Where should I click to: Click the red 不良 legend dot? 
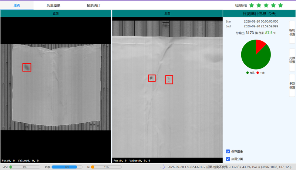coord(258,73)
